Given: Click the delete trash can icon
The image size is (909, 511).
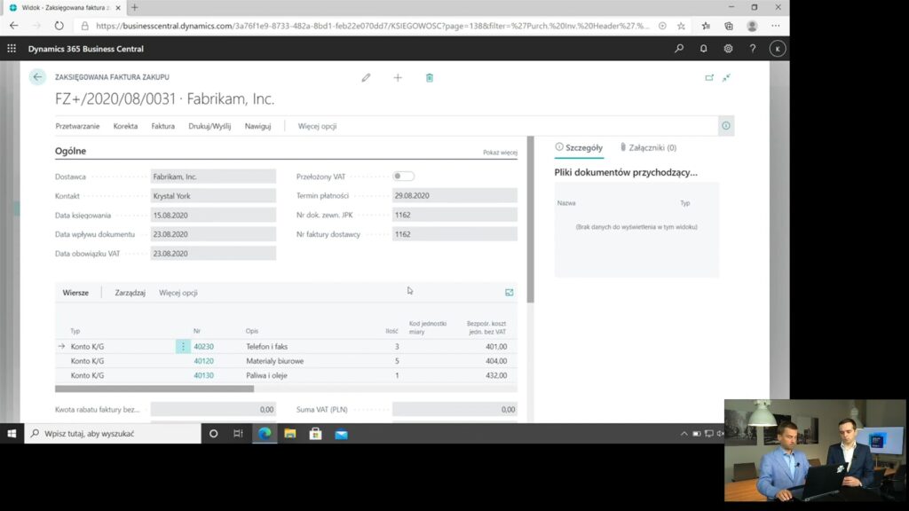Looking at the screenshot, I should click(430, 78).
